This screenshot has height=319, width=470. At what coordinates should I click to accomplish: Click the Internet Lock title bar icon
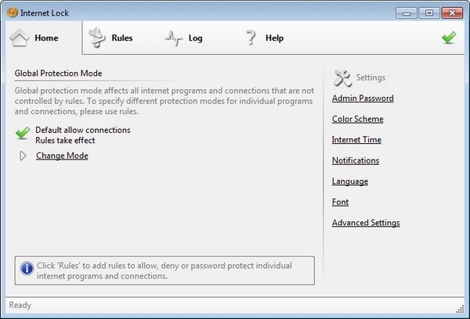click(x=11, y=12)
